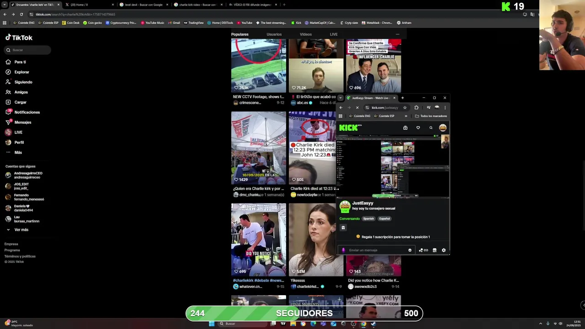
Task: Open Kick chat settings gear
Action: pos(443,250)
